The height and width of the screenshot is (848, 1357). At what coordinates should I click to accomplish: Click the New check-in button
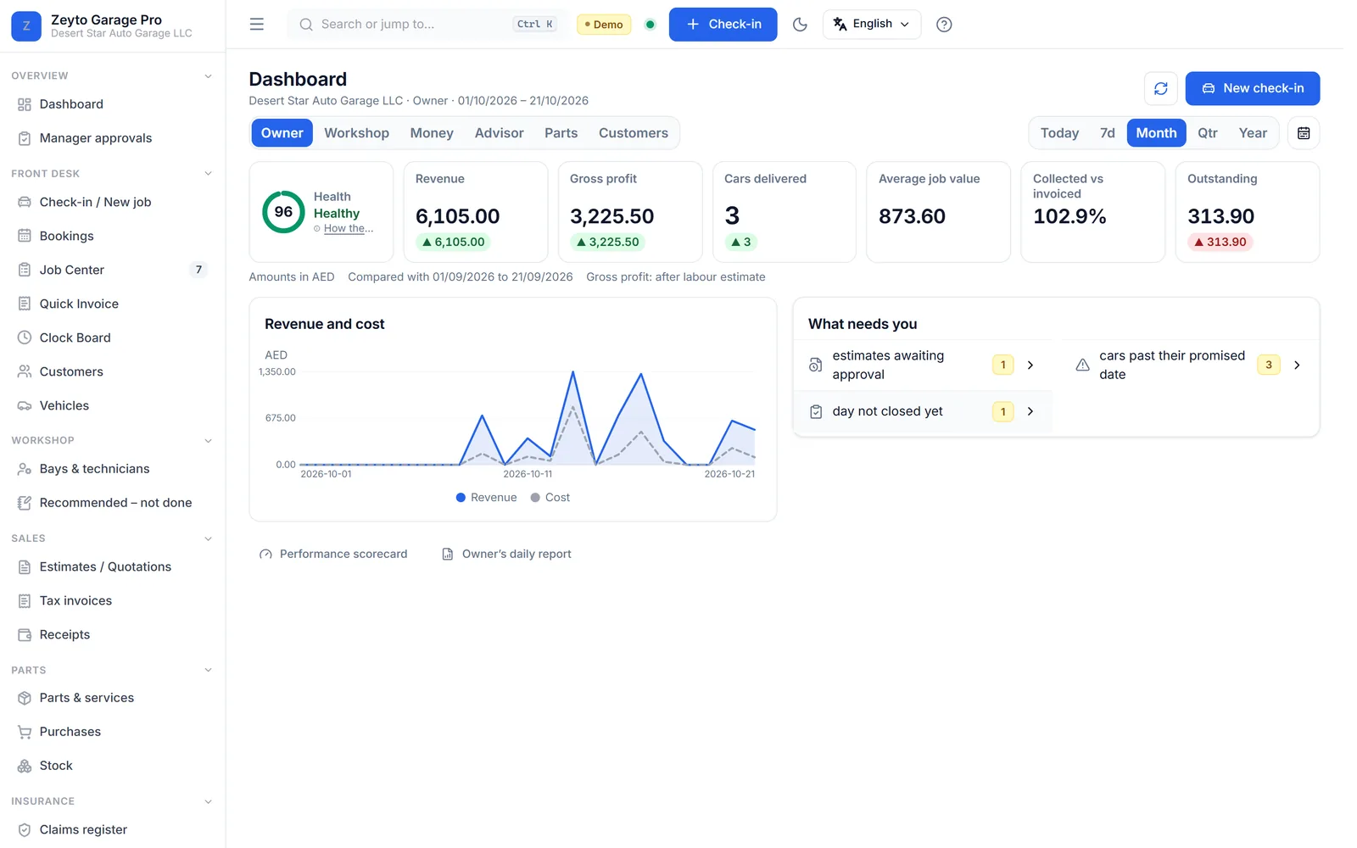1253,88
